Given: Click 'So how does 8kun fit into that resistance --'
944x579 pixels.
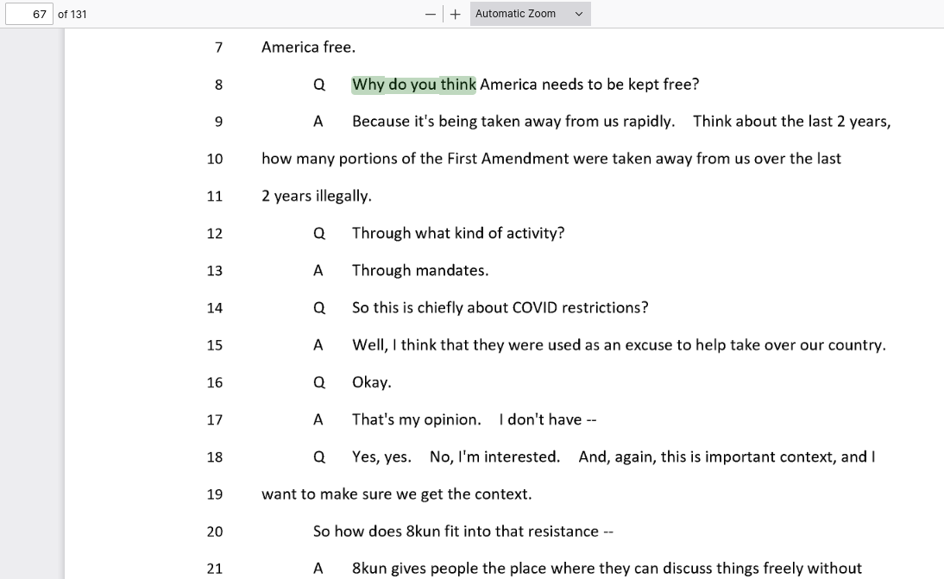Looking at the screenshot, I should click(x=463, y=532).
